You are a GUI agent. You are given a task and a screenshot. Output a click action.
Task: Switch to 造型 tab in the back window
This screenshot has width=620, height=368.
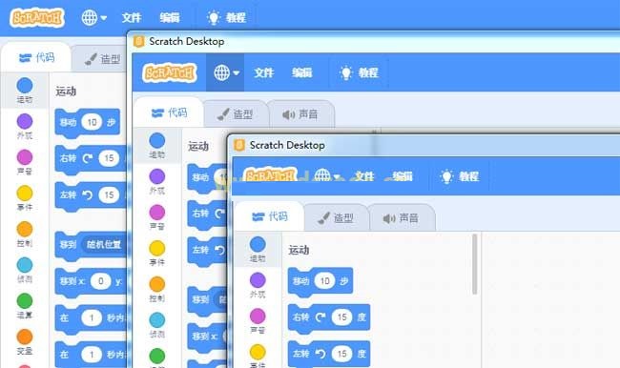(x=102, y=59)
